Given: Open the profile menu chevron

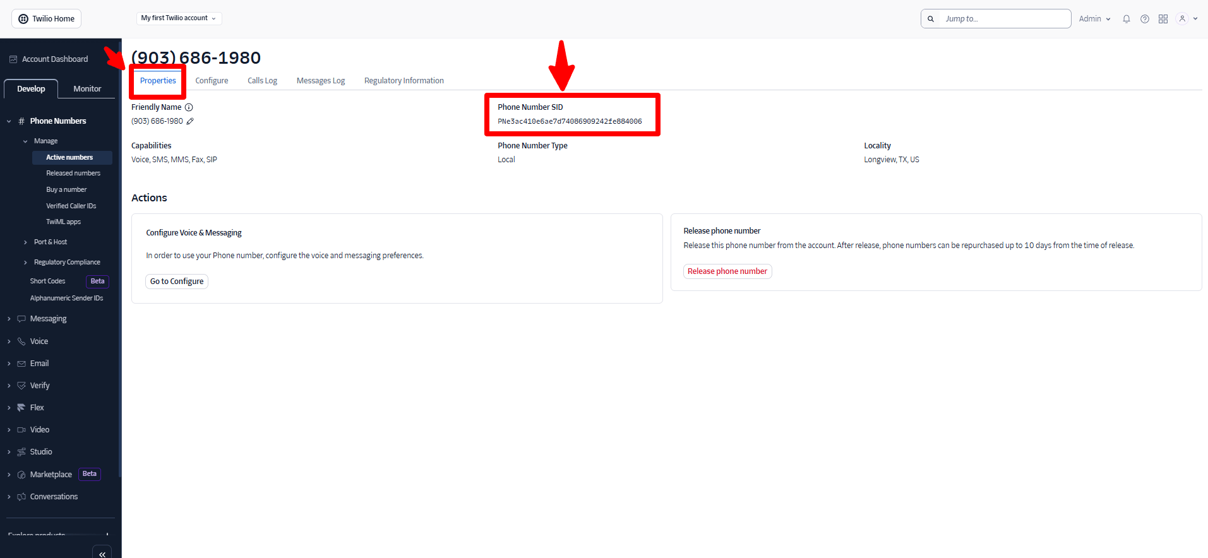Looking at the screenshot, I should pos(1195,19).
